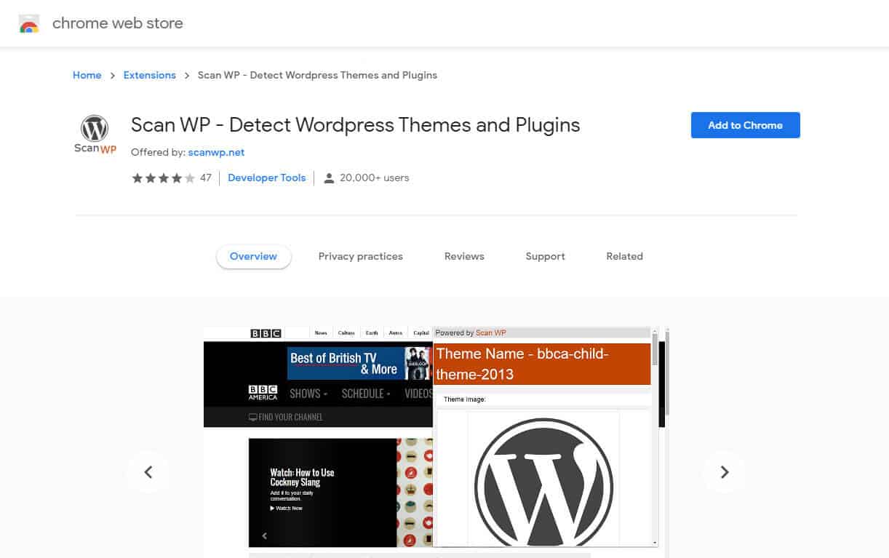
Task: Select the Overview tab
Action: [x=253, y=256]
